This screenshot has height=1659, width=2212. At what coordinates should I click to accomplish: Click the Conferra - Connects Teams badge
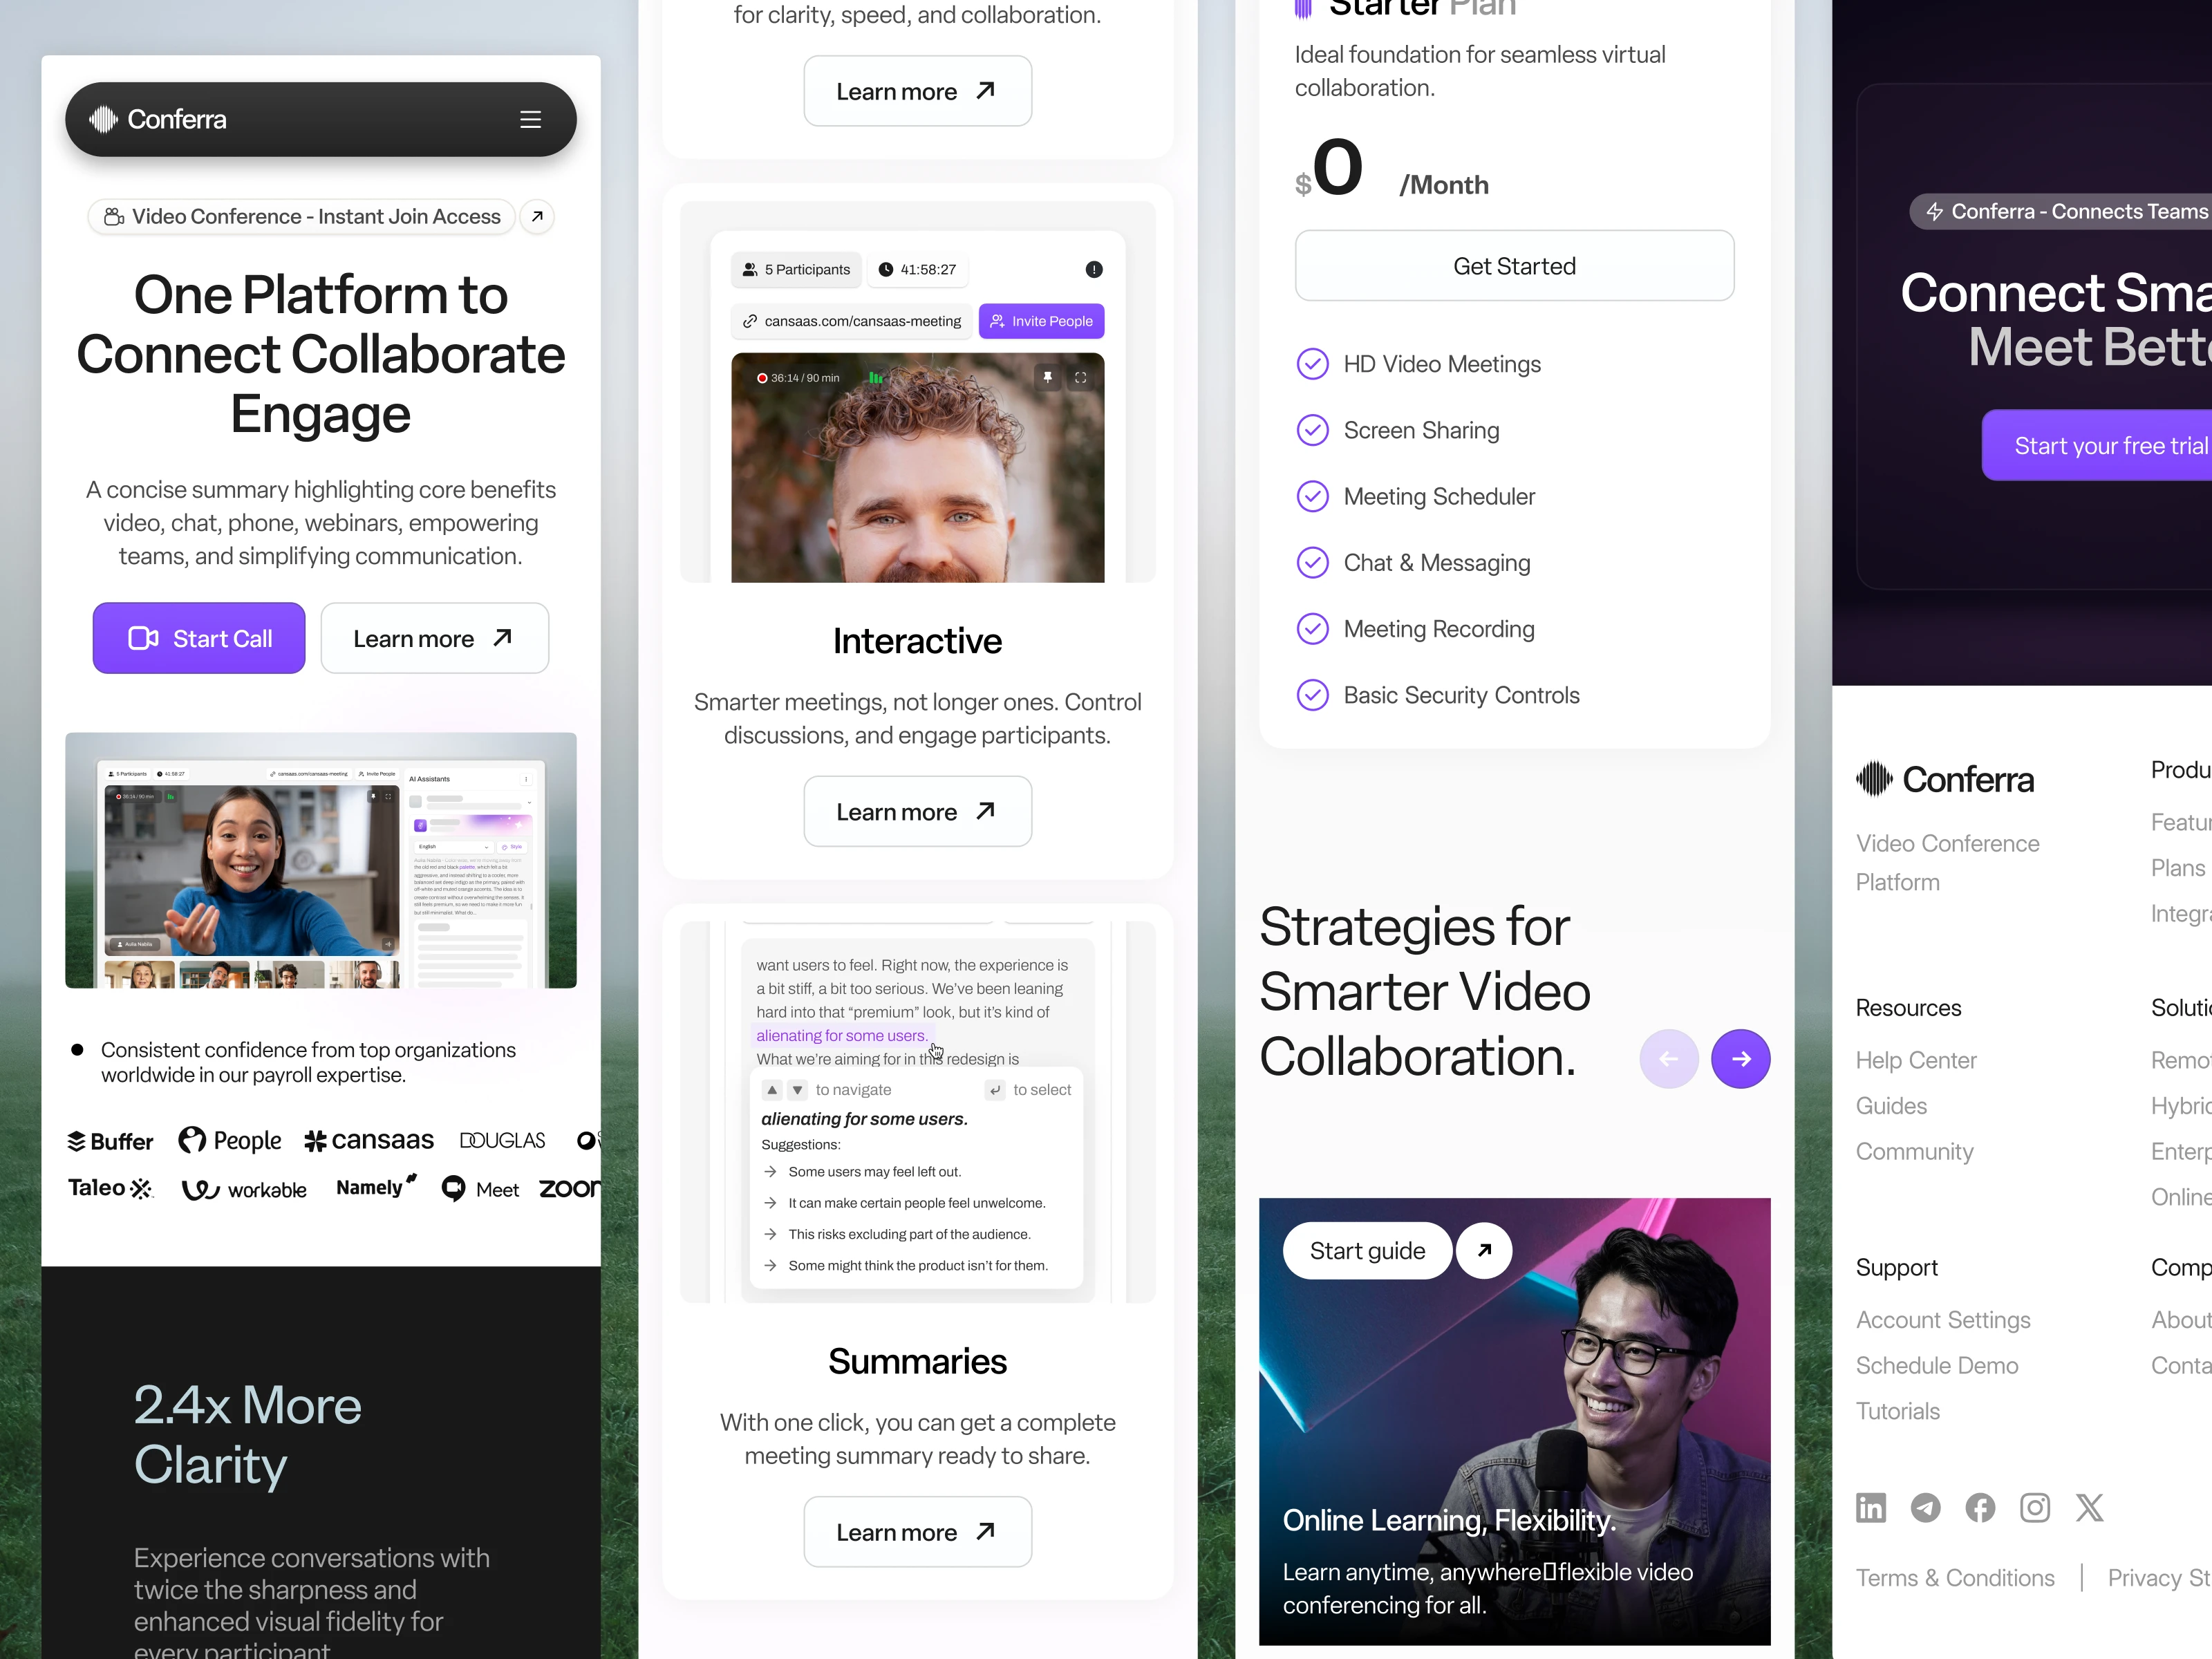[x=2061, y=211]
